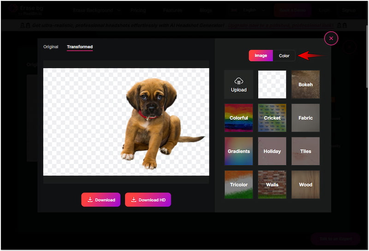Select the Cricket background category
The width and height of the screenshot is (369, 251).
pyautogui.click(x=272, y=118)
